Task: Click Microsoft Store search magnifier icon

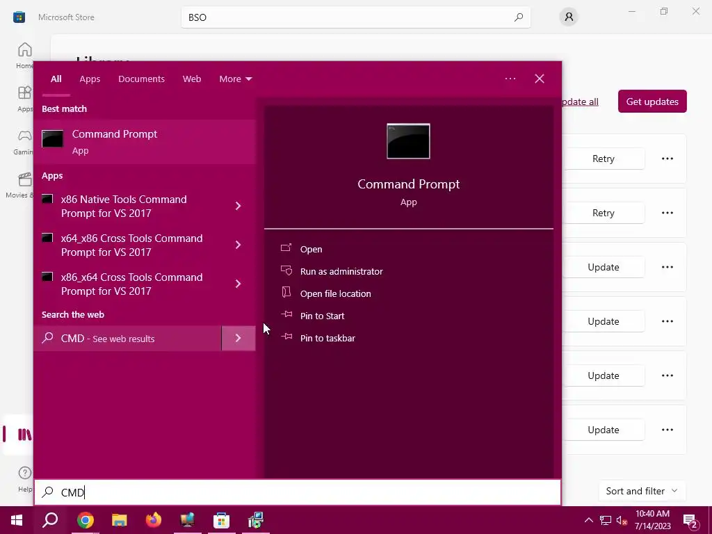Action: (519, 17)
